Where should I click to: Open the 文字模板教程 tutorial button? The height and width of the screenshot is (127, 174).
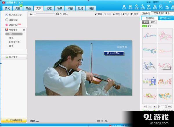click(x=14, y=120)
